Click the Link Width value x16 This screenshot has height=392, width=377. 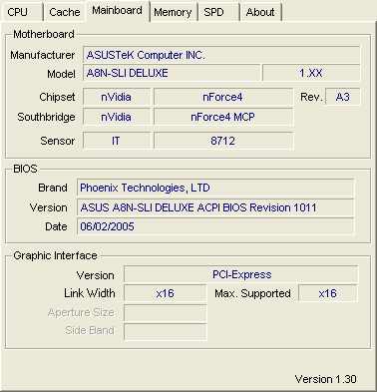[166, 293]
